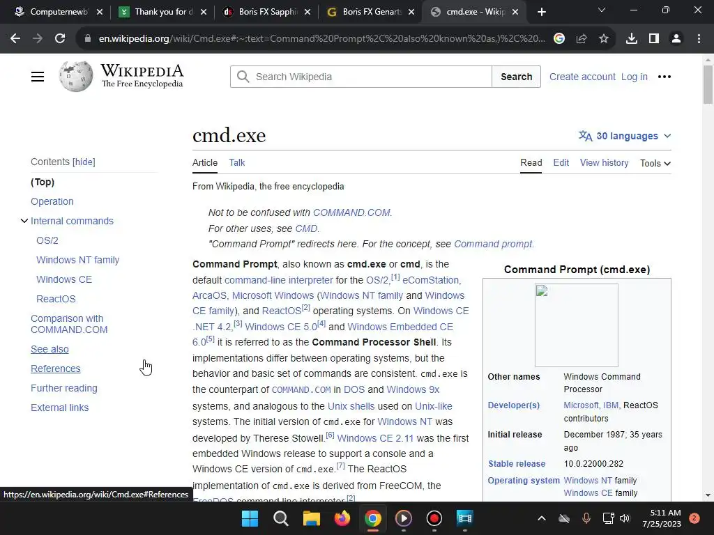Open the Stable release infobox link
Viewport: 714px width, 535px height.
(x=517, y=463)
